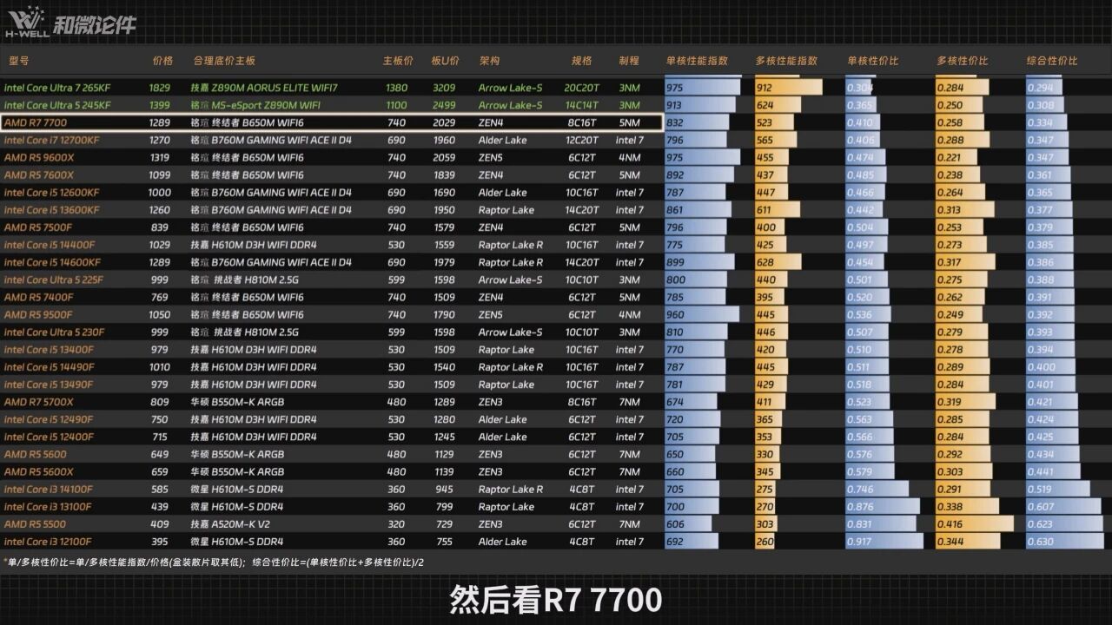Image resolution: width=1112 pixels, height=625 pixels.
Task: Select the "制程" column header
Action: point(628,61)
